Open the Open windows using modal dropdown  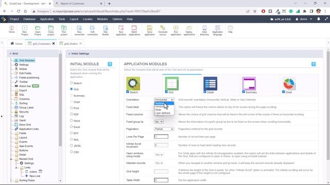tap(159, 155)
